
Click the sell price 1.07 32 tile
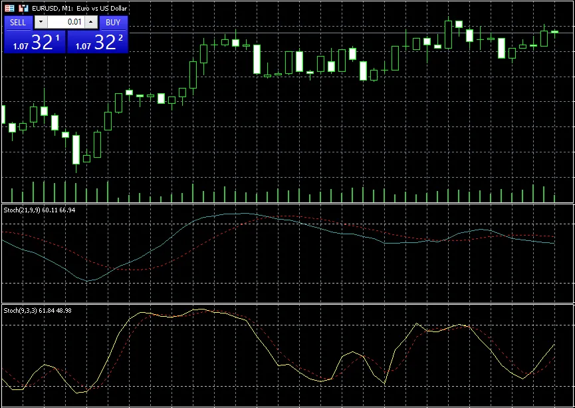(35, 42)
